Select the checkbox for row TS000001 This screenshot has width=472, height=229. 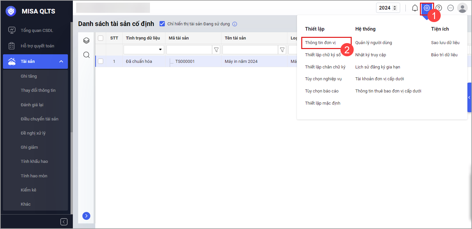pyautogui.click(x=101, y=61)
